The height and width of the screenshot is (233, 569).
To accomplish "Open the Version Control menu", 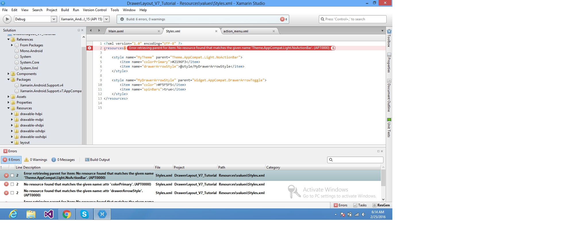I will pyautogui.click(x=94, y=10).
